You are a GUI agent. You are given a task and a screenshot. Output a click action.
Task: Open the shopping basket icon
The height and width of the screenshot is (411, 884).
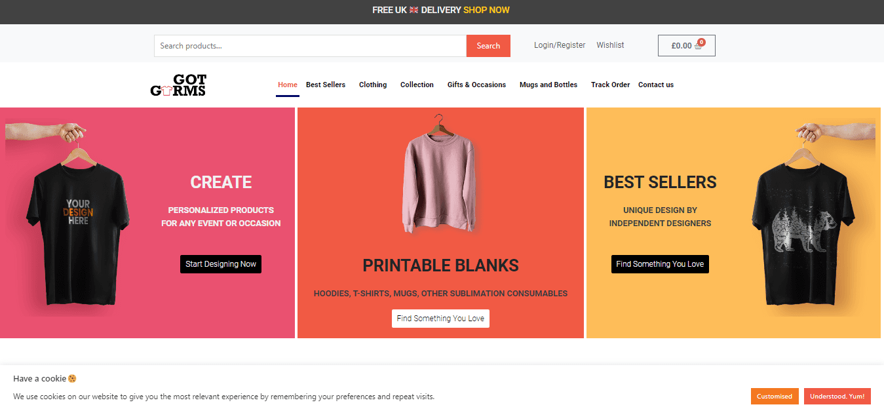[x=699, y=47]
